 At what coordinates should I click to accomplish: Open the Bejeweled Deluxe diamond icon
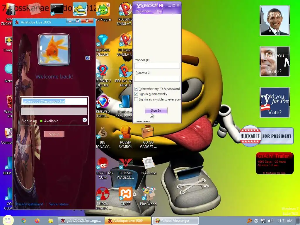point(103,40)
